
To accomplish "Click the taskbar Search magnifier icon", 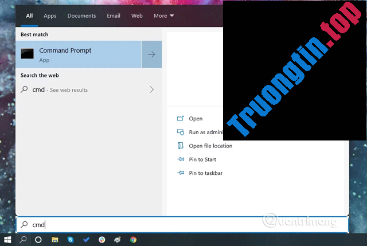I will click(x=23, y=240).
